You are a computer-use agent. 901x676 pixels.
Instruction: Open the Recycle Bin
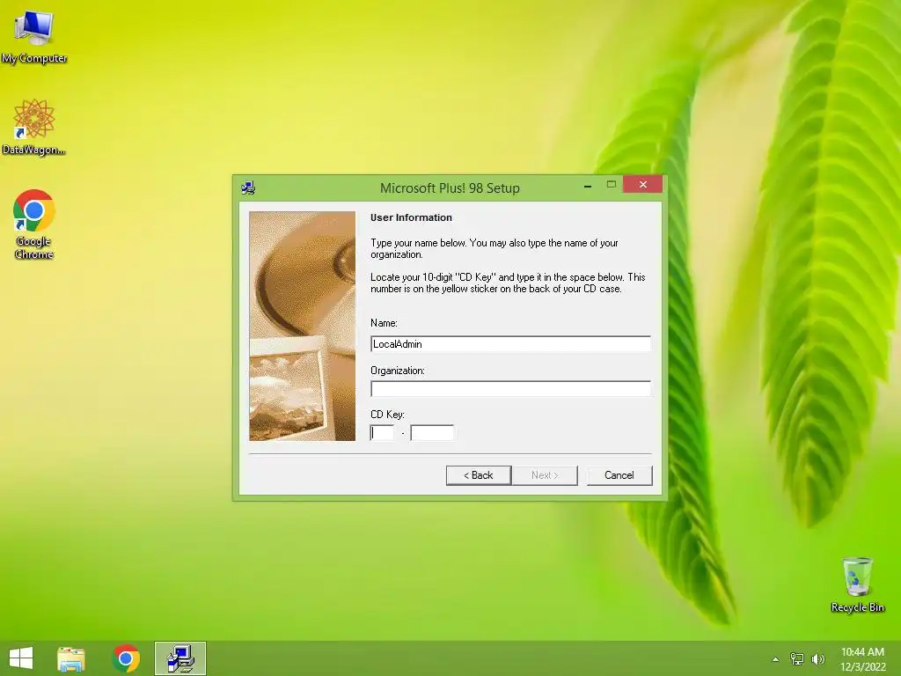pos(857,584)
